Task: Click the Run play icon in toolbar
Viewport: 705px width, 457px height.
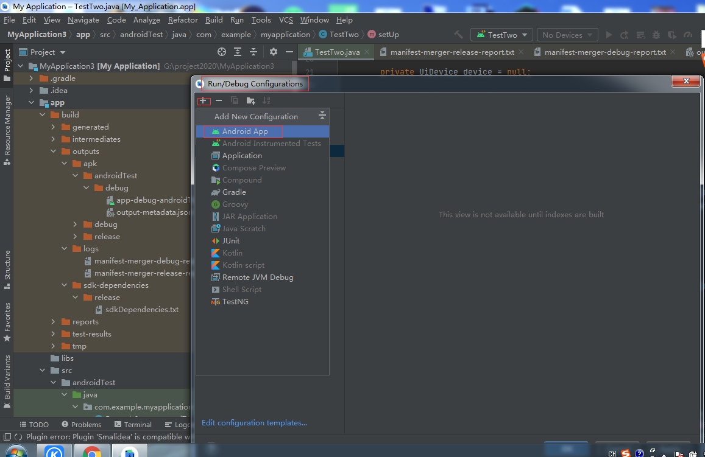Action: (609, 35)
